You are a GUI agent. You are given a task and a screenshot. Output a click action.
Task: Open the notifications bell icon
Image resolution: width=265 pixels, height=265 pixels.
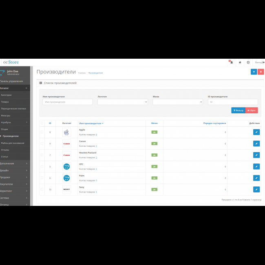[x=231, y=62]
